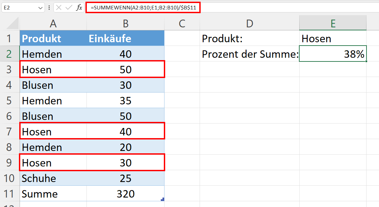Click the three-dot Name Box resize handle
This screenshot has height=207, width=379.
pyautogui.click(x=49, y=8)
